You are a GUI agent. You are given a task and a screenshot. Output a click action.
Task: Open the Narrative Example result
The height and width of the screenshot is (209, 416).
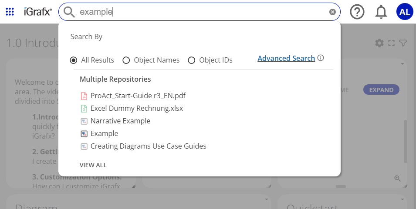tap(120, 121)
